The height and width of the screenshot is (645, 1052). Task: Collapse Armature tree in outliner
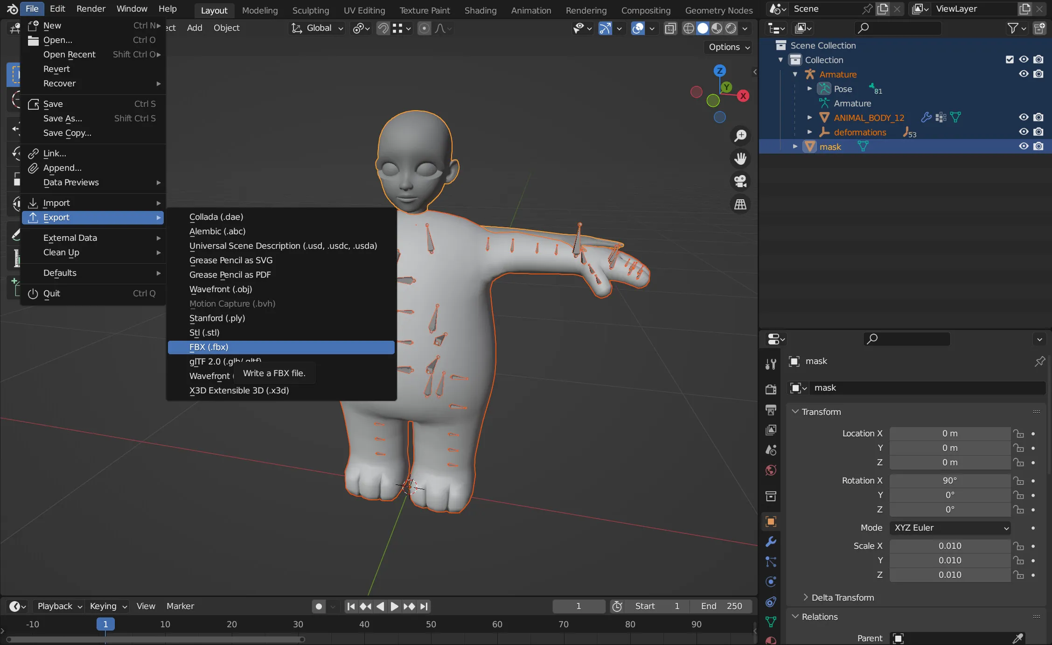pyautogui.click(x=795, y=74)
